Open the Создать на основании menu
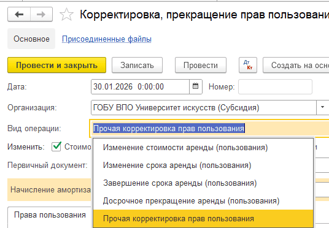This screenshot has height=228, width=329. coord(296,65)
